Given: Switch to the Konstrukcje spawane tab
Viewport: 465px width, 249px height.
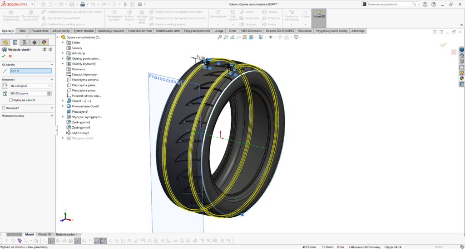Looking at the screenshot, I should pyautogui.click(x=111, y=31).
